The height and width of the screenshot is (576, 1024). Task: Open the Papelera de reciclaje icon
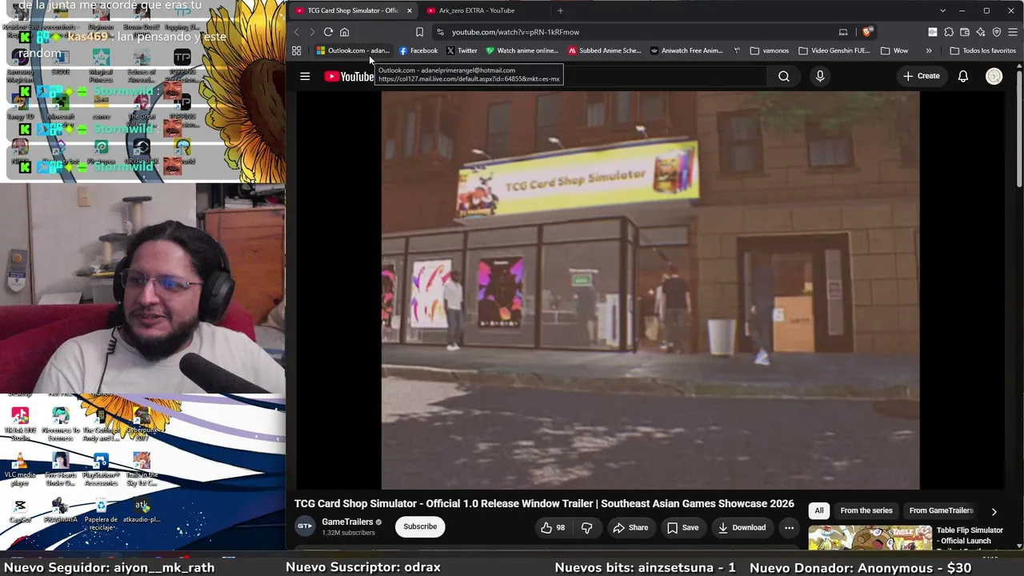coord(101,514)
